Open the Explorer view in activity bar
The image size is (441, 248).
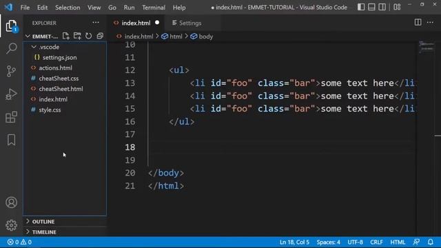tap(11, 26)
